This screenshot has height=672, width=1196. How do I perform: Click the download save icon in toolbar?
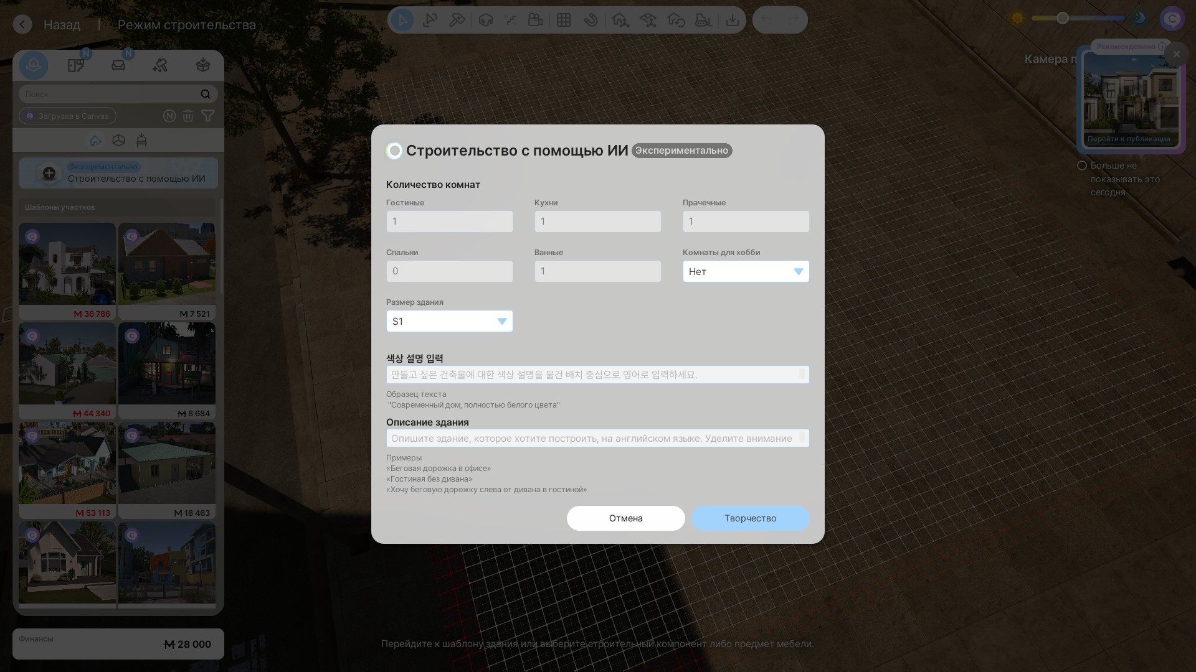click(733, 21)
